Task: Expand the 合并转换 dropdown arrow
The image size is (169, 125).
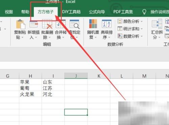Action: [x=63, y=37]
